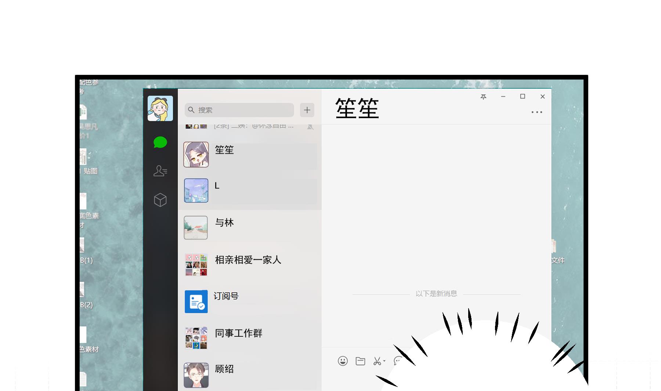
Task: Click the screenshot scissors icon
Action: [377, 361]
